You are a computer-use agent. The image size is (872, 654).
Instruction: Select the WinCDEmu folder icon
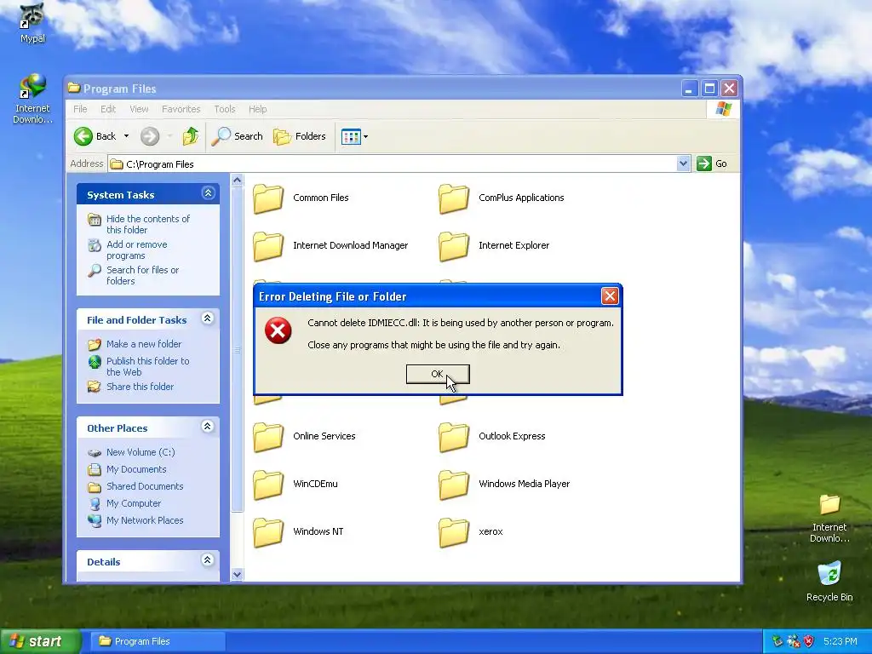pyautogui.click(x=268, y=485)
